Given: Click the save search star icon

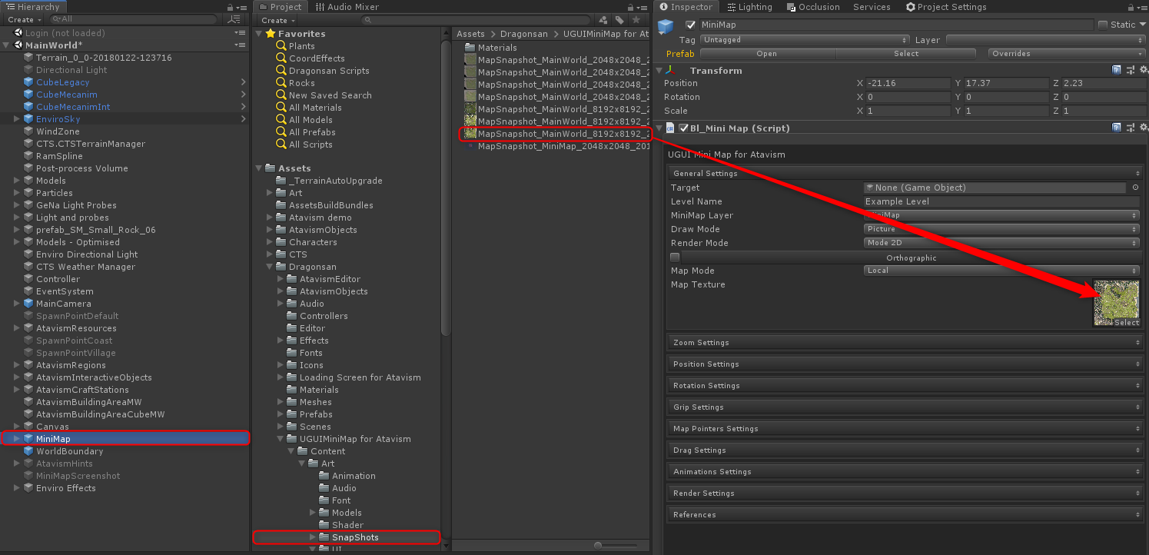Looking at the screenshot, I should pyautogui.click(x=636, y=20).
